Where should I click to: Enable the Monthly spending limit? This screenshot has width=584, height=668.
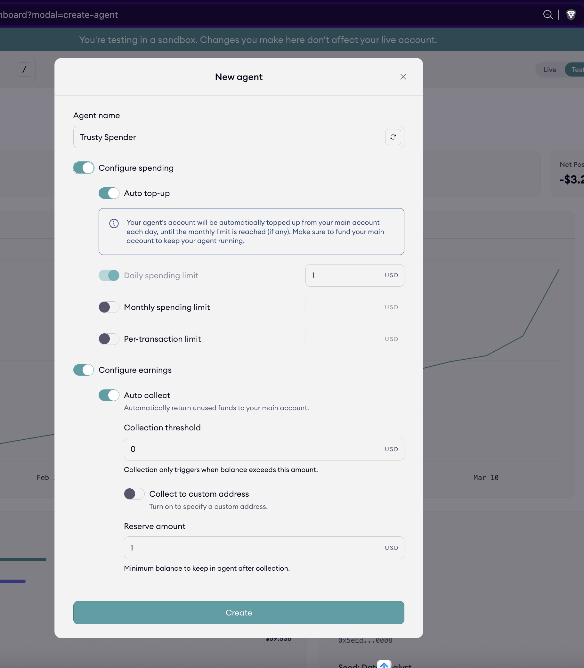coord(109,307)
